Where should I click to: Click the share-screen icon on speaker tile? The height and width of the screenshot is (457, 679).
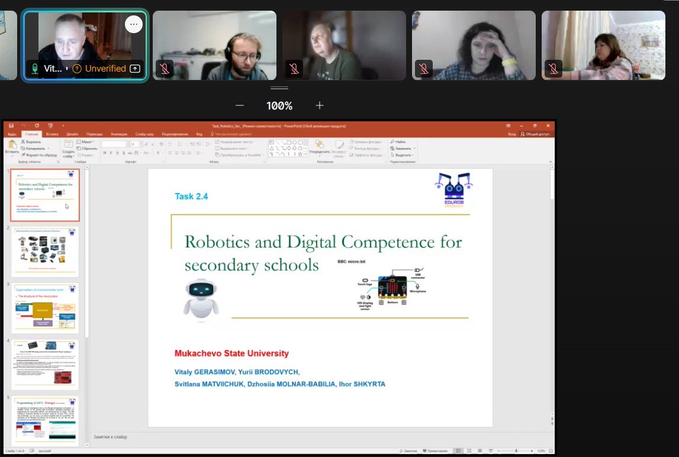135,69
